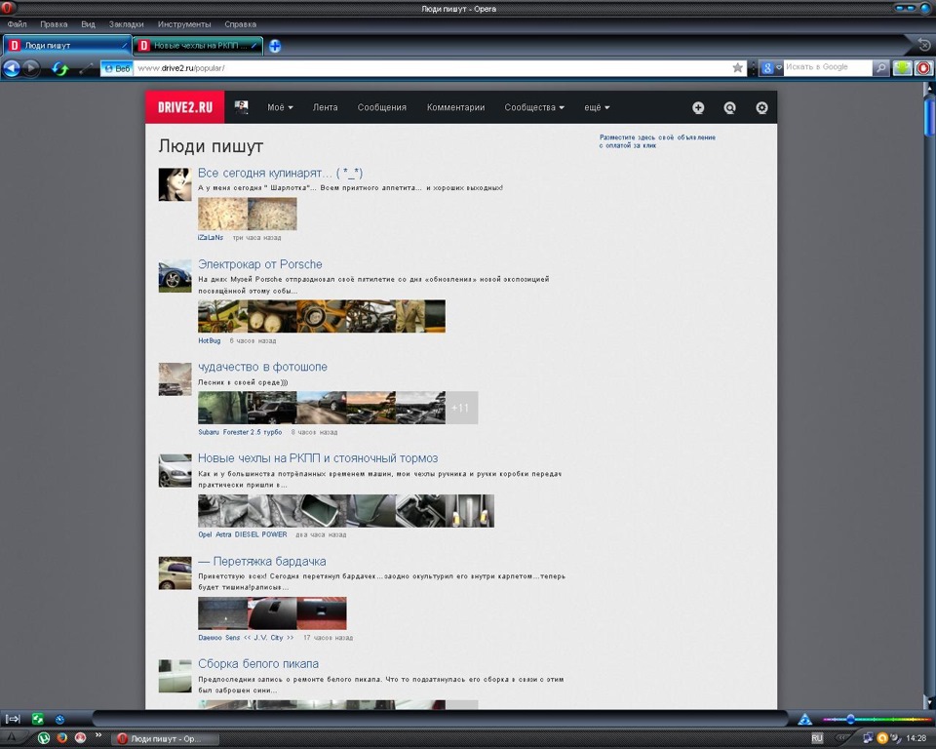Click the address bar with drive2.ru URL

point(432,68)
